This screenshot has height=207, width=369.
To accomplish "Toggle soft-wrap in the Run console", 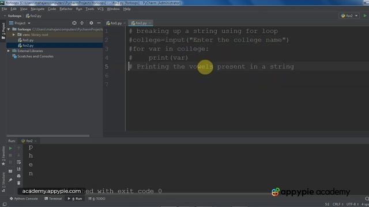I will coord(19,162).
